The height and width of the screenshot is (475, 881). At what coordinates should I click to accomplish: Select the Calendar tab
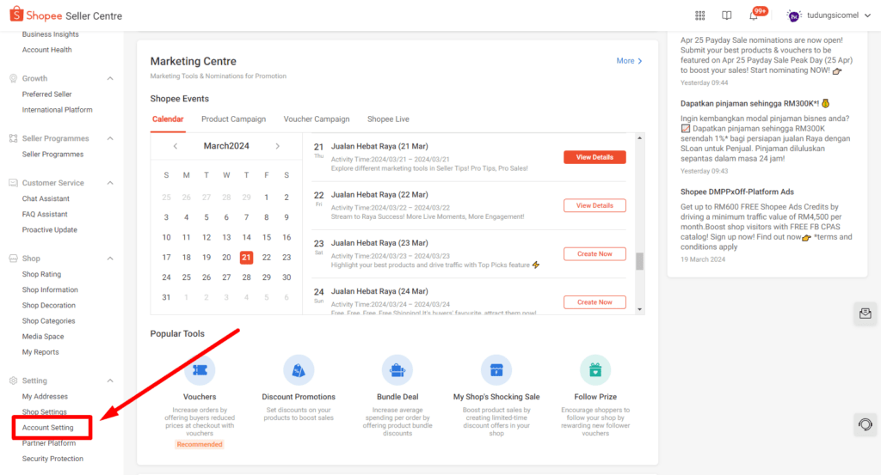tap(168, 119)
